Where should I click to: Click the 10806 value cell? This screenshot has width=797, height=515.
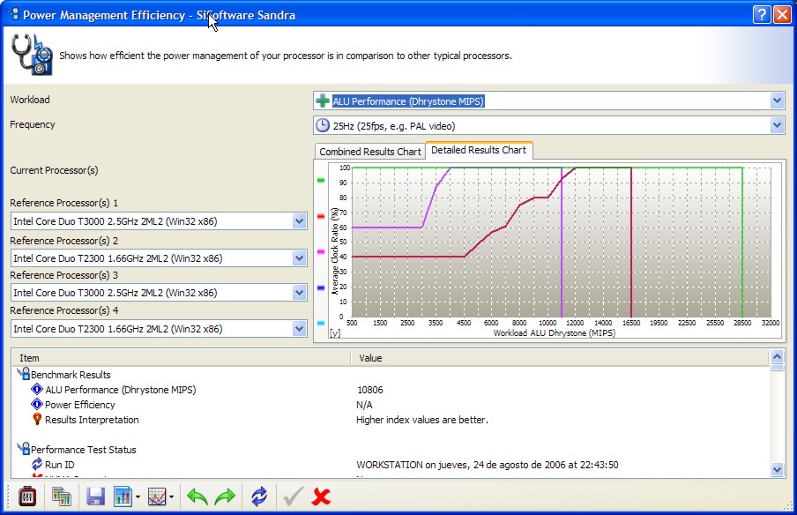370,390
